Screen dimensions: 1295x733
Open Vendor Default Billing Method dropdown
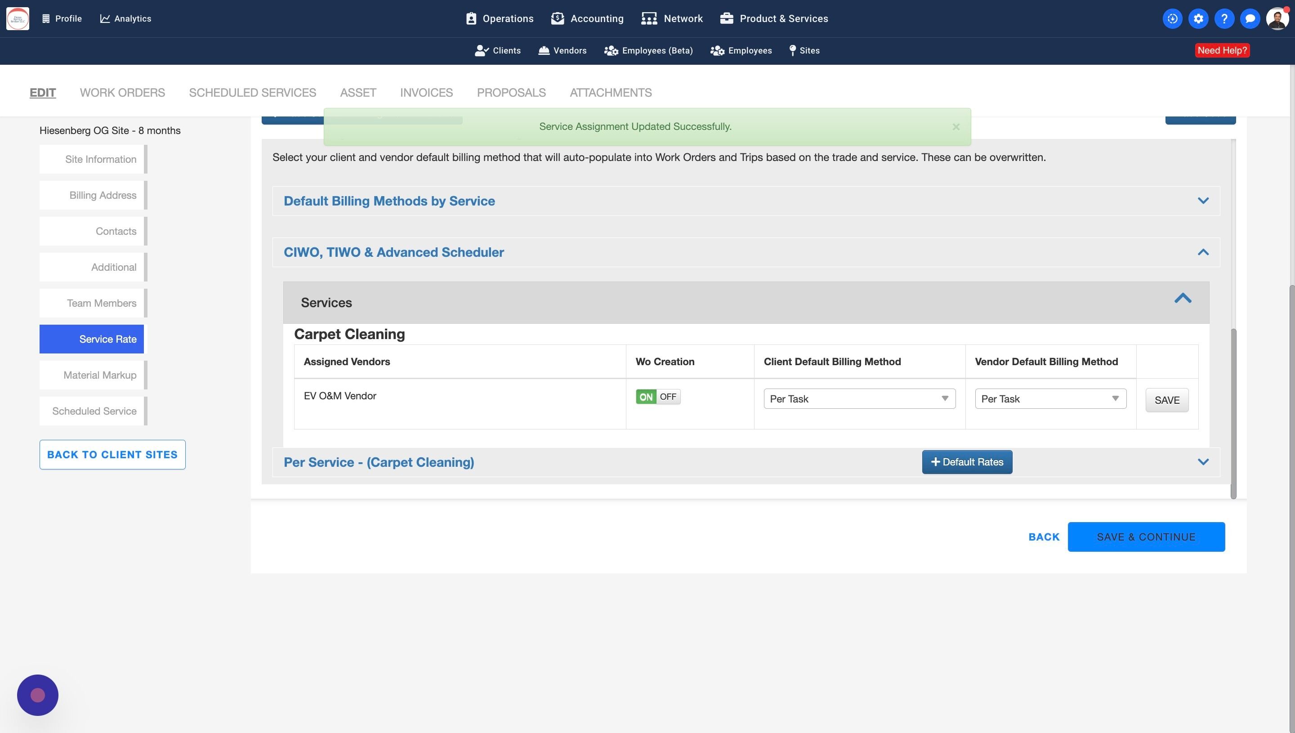[x=1050, y=399]
